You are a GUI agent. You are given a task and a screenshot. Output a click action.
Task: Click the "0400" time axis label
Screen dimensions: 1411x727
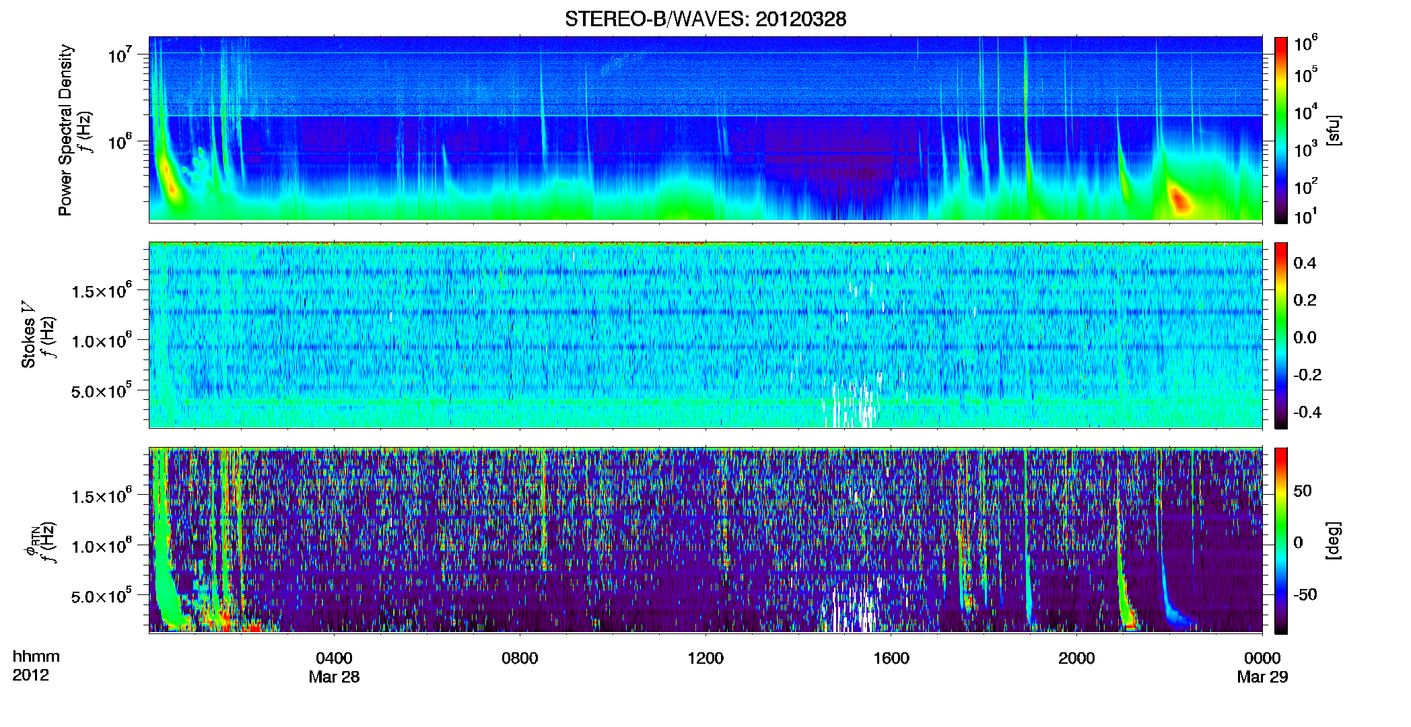tap(334, 658)
